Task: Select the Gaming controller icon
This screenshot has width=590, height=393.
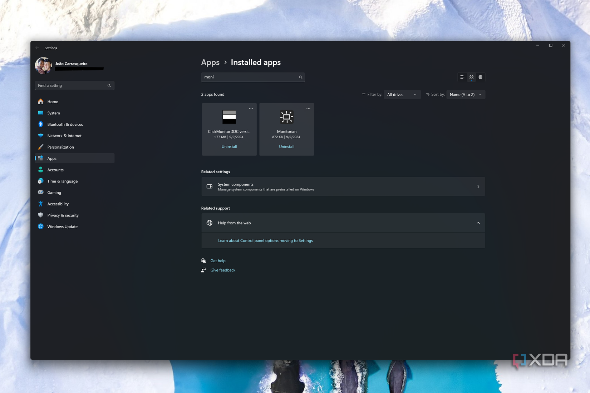Action: (40, 192)
